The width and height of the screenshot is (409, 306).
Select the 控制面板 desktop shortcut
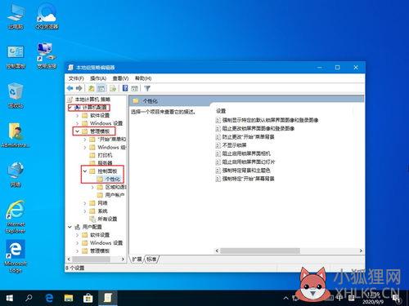point(16,57)
